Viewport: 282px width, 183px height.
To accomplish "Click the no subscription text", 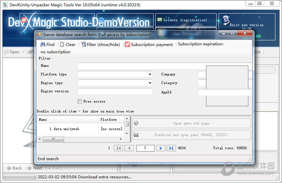I will pyautogui.click(x=55, y=52).
